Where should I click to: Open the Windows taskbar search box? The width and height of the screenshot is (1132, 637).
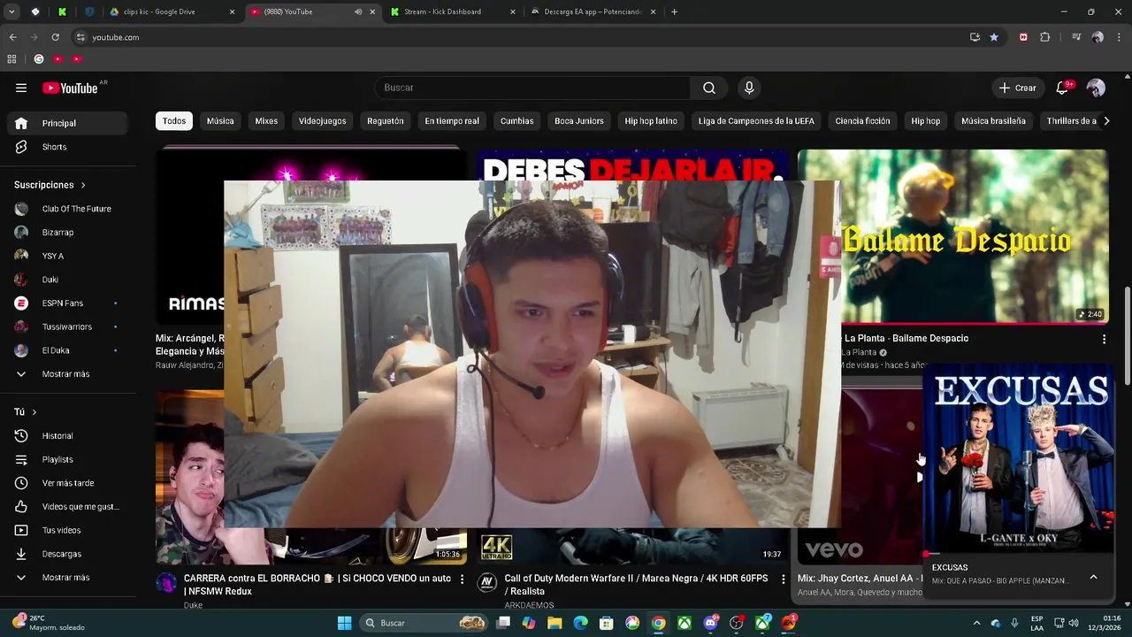(x=424, y=623)
